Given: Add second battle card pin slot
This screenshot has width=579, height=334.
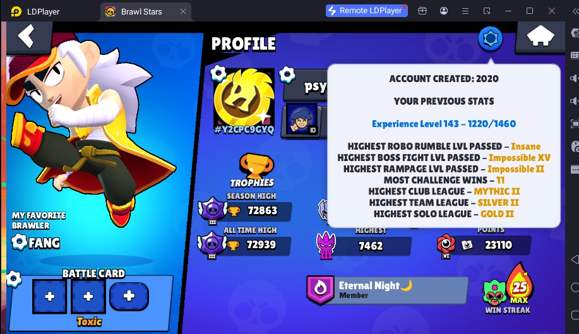Looking at the screenshot, I should point(88,296).
